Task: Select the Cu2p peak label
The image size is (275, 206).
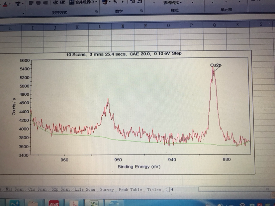Action: [216, 65]
